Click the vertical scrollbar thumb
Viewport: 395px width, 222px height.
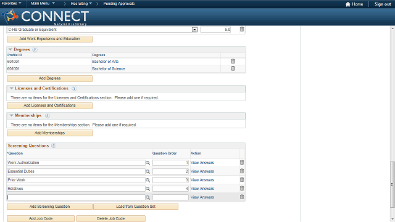(393, 184)
